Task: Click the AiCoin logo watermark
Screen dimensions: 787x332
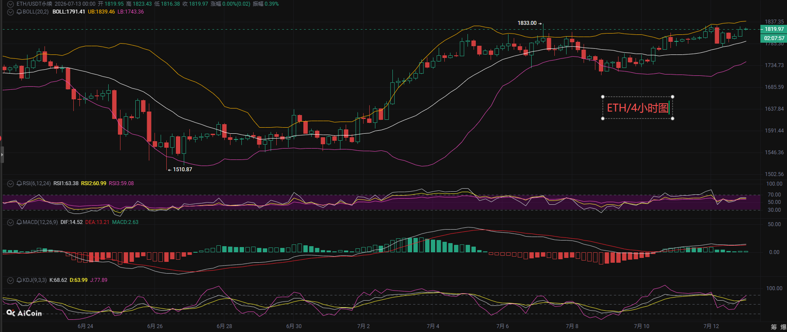Action: (24, 313)
